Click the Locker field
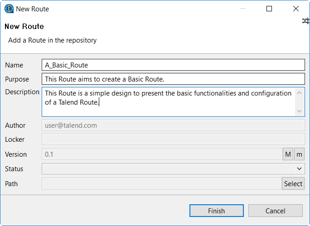The image size is (310, 226). [172, 139]
